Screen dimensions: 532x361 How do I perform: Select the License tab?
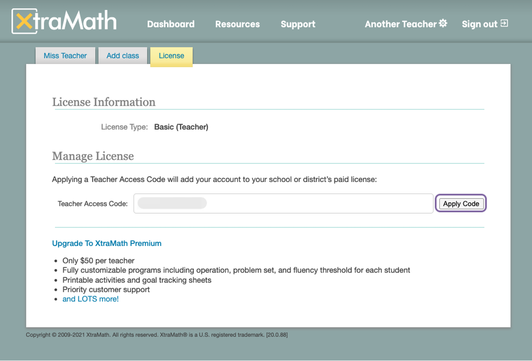tap(171, 56)
